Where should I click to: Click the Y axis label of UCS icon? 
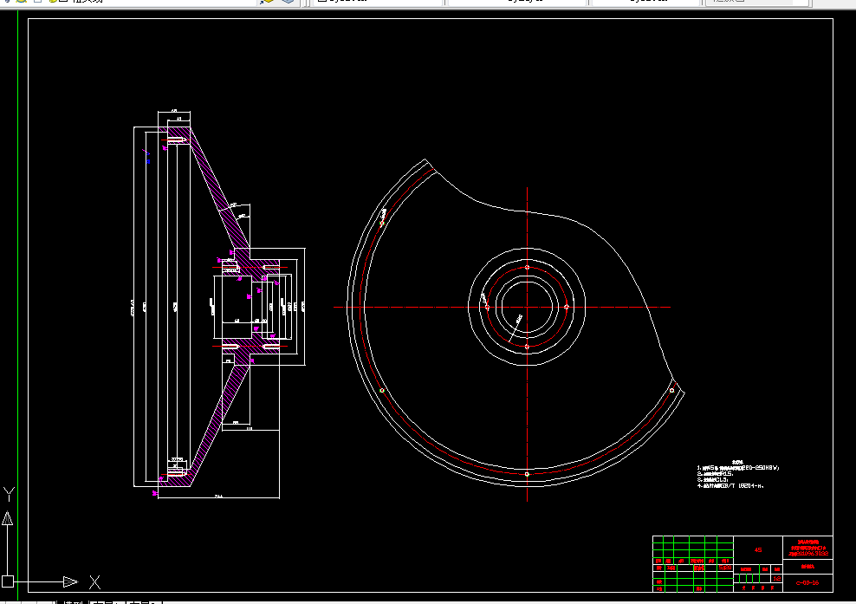pyautogui.click(x=9, y=494)
